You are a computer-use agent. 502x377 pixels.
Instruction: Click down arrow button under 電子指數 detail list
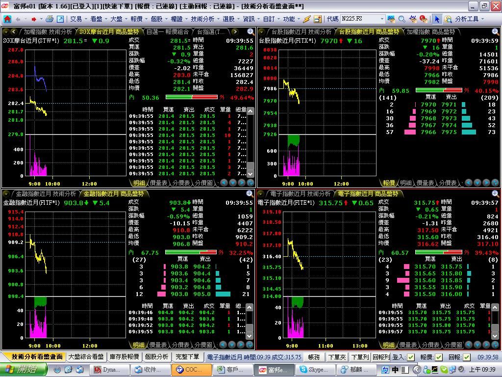click(477, 345)
